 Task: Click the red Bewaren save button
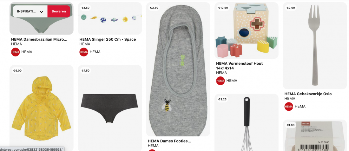pyautogui.click(x=59, y=11)
